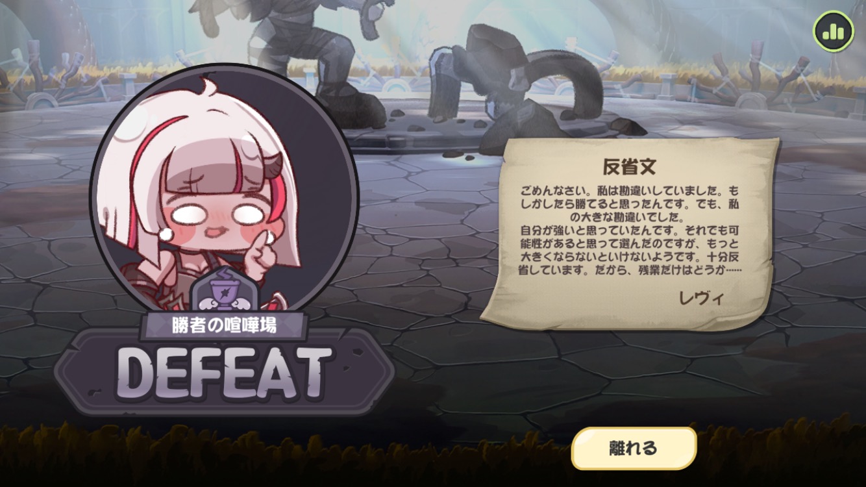
Task: Tap the dry grass strip at the bottom
Action: click(x=433, y=455)
